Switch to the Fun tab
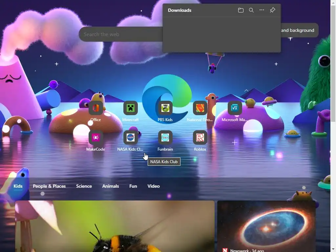 click(133, 186)
